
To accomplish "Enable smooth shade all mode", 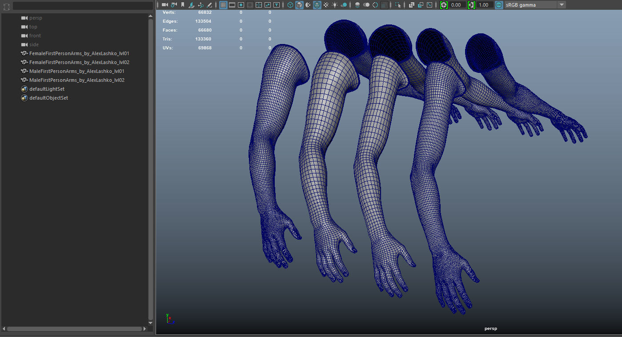I will [x=299, y=5].
